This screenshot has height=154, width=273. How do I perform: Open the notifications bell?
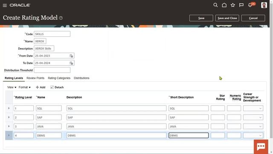click(x=250, y=5)
